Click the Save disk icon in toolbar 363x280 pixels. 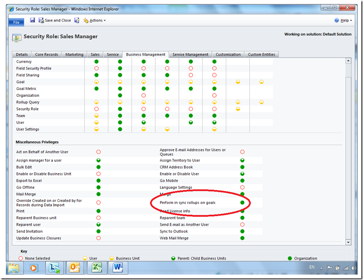33,20
